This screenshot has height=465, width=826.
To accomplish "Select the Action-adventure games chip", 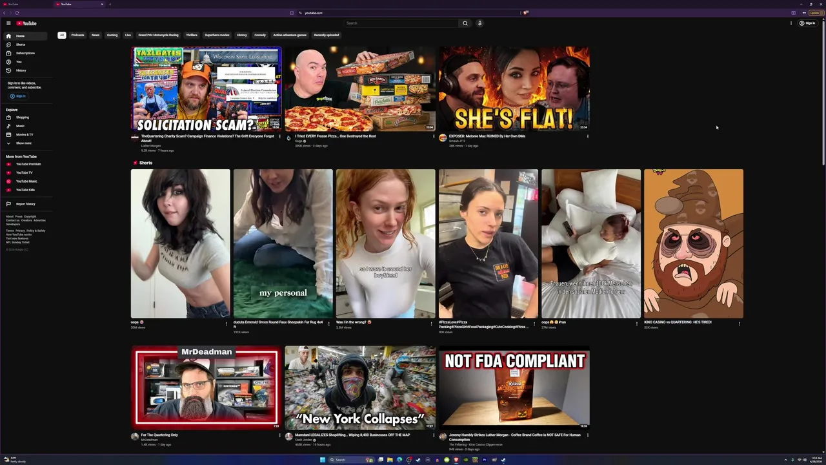I will pyautogui.click(x=290, y=35).
